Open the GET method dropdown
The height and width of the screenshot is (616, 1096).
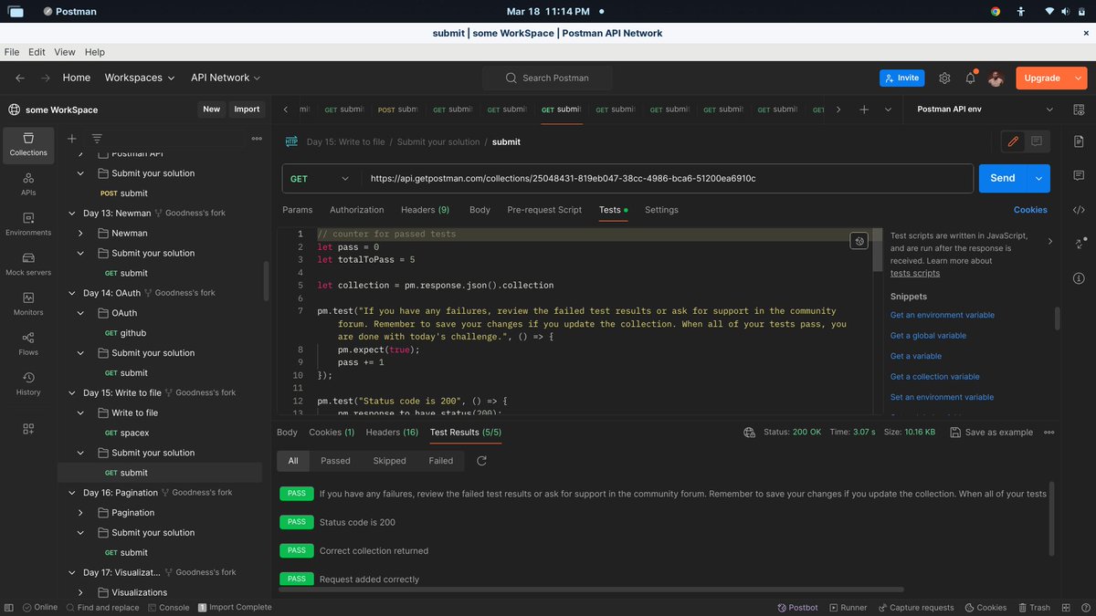point(320,179)
